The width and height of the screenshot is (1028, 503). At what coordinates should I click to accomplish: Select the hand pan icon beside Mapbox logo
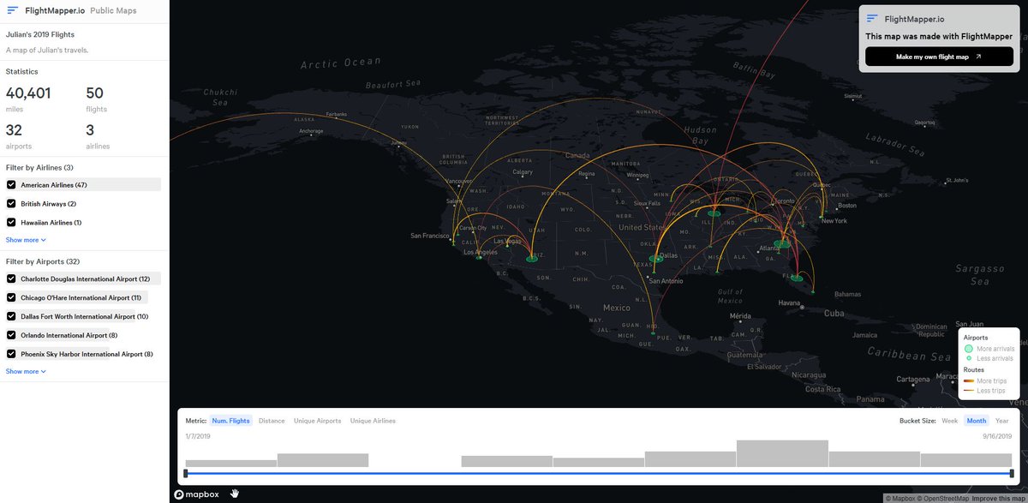(x=234, y=494)
